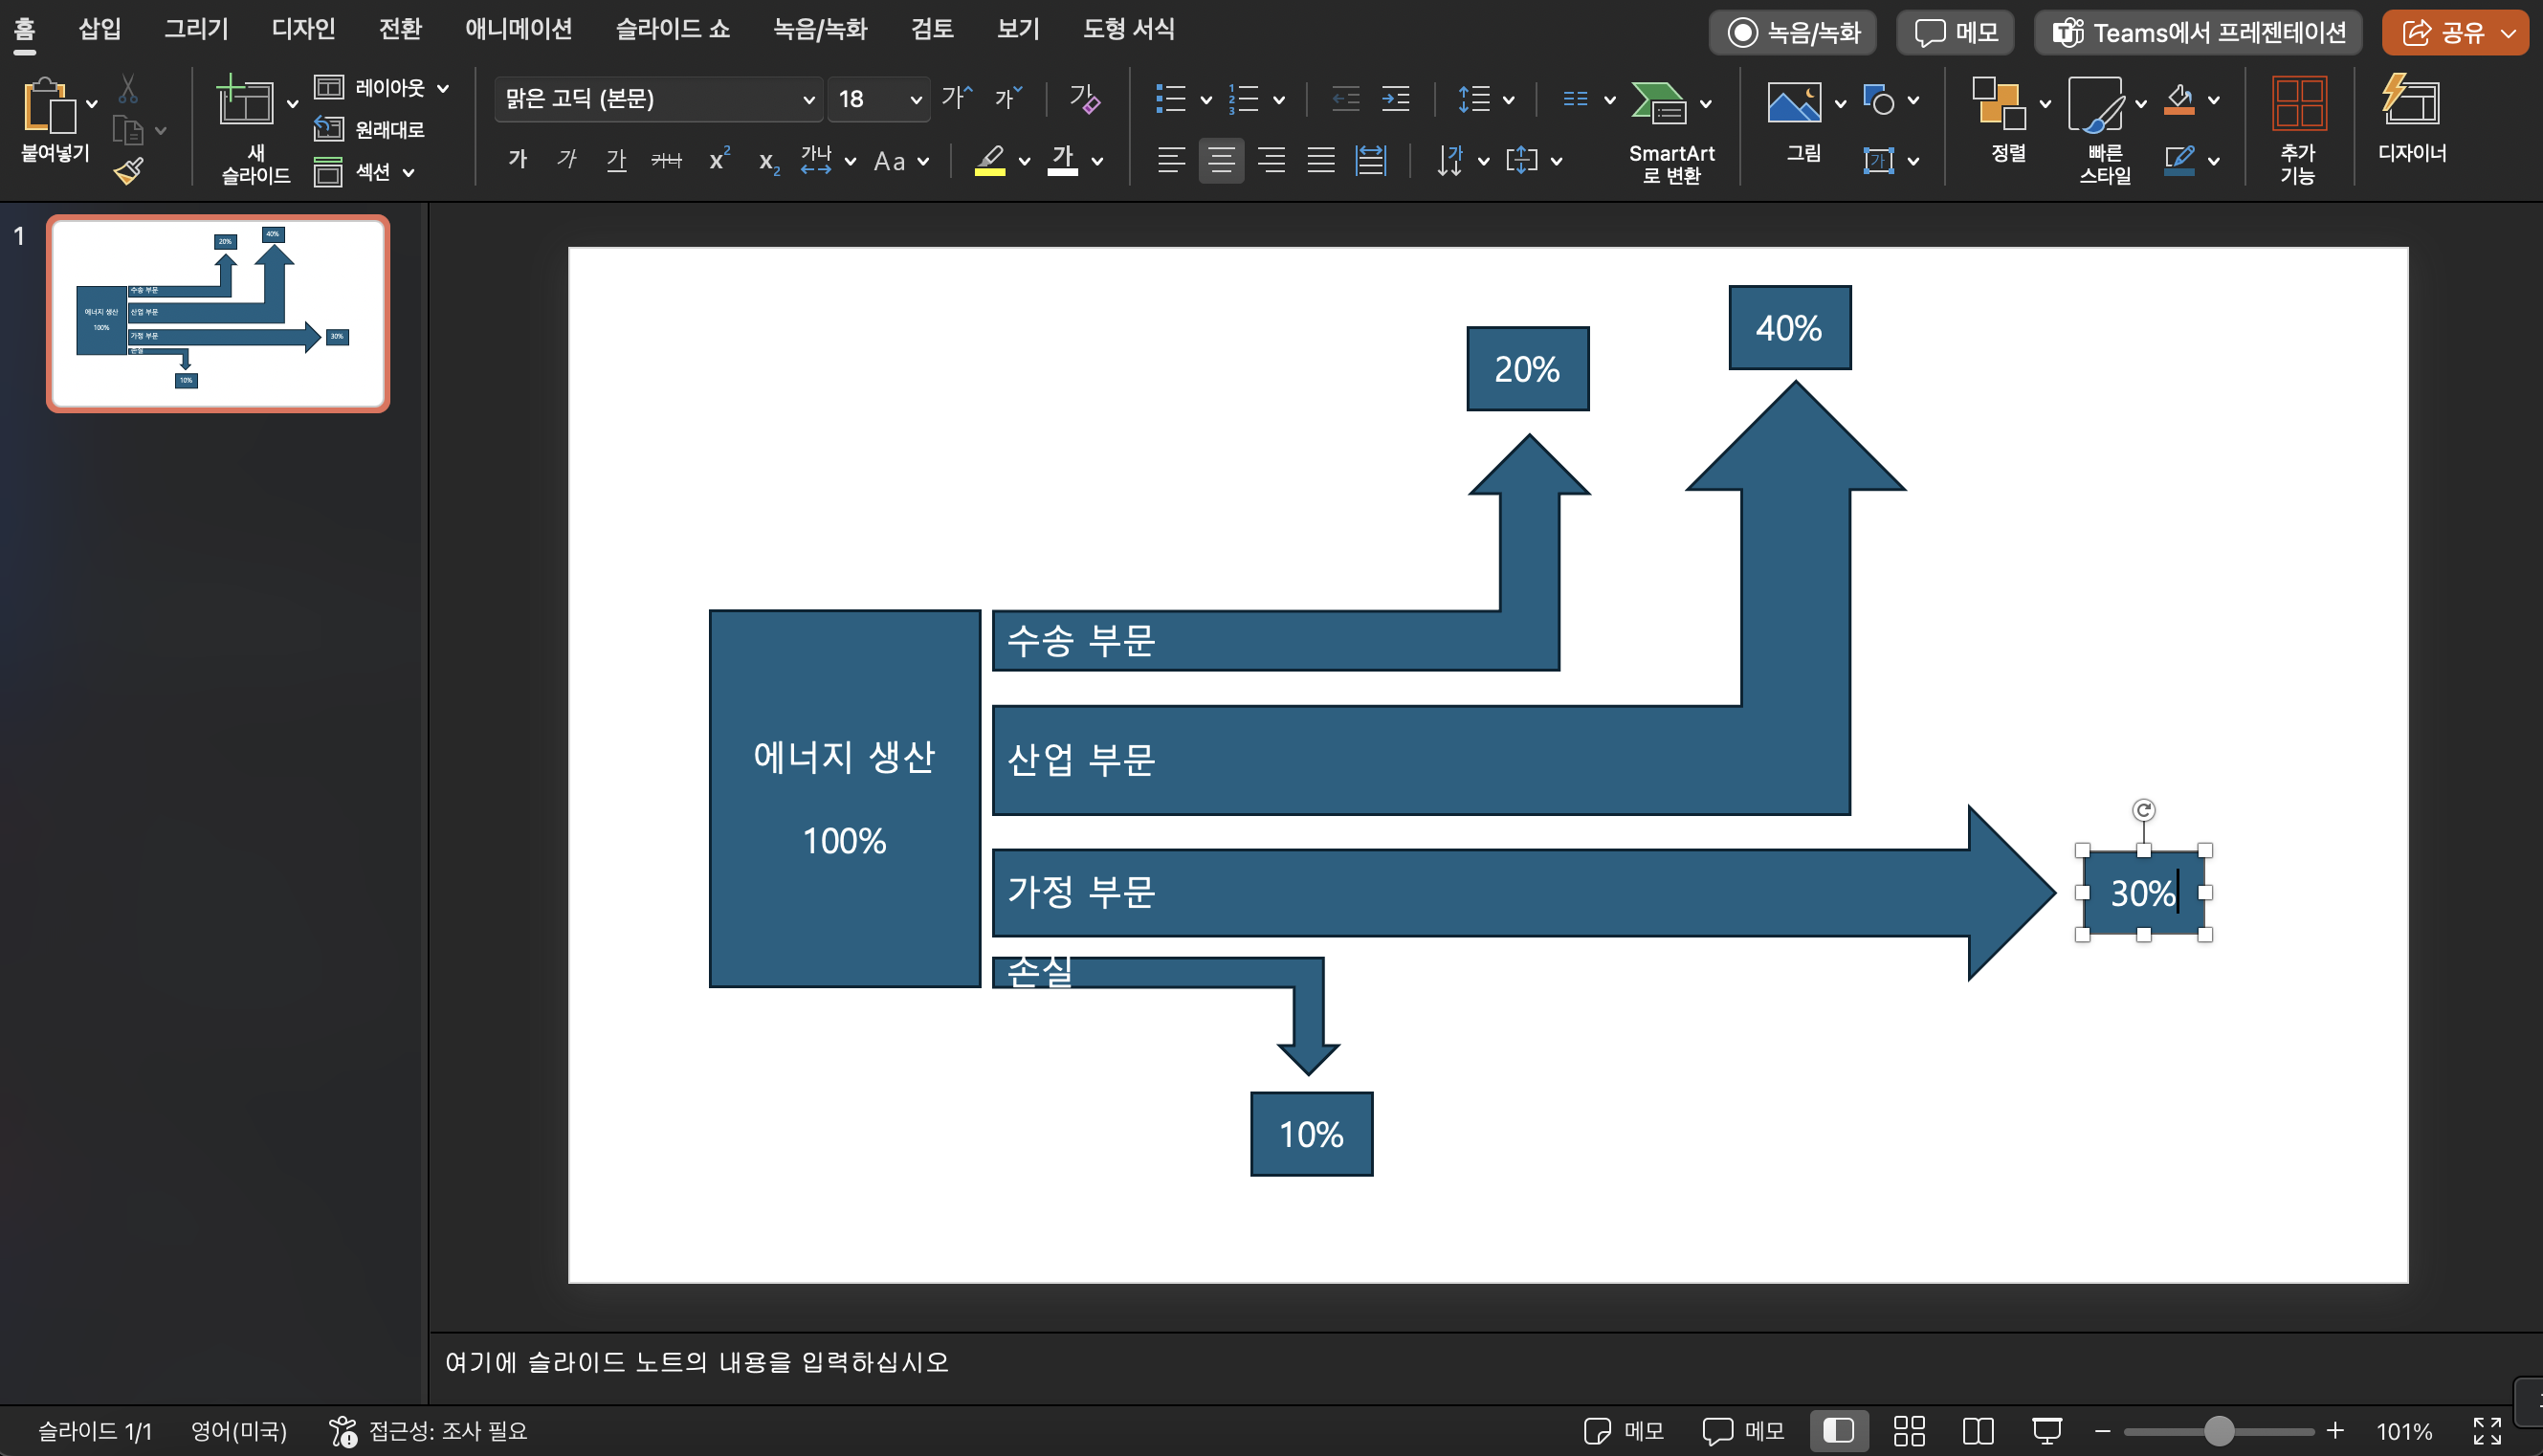Open the font name dropdown
The height and width of the screenshot is (1456, 2543).
tap(808, 99)
